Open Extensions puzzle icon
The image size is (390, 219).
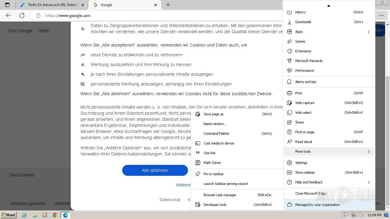coord(289,51)
